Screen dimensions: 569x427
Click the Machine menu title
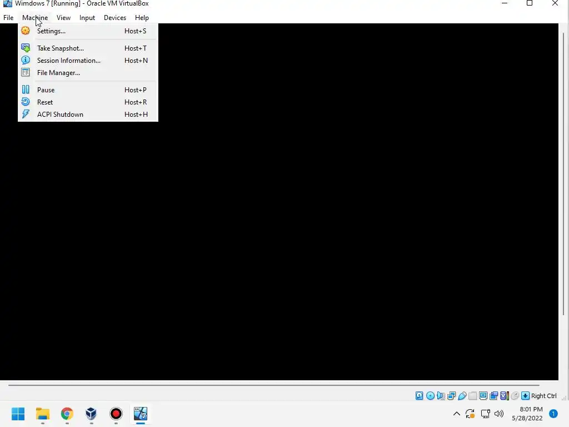pos(35,17)
